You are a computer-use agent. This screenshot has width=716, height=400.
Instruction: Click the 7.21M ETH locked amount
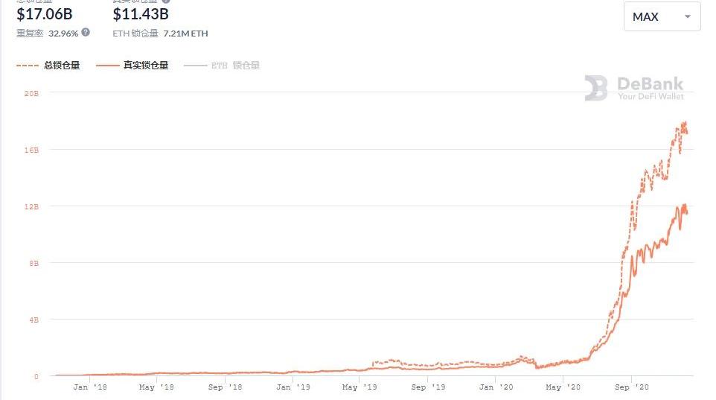[x=185, y=34]
